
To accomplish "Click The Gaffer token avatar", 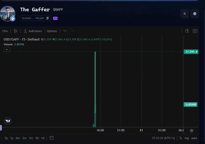I will [x=8, y=14].
